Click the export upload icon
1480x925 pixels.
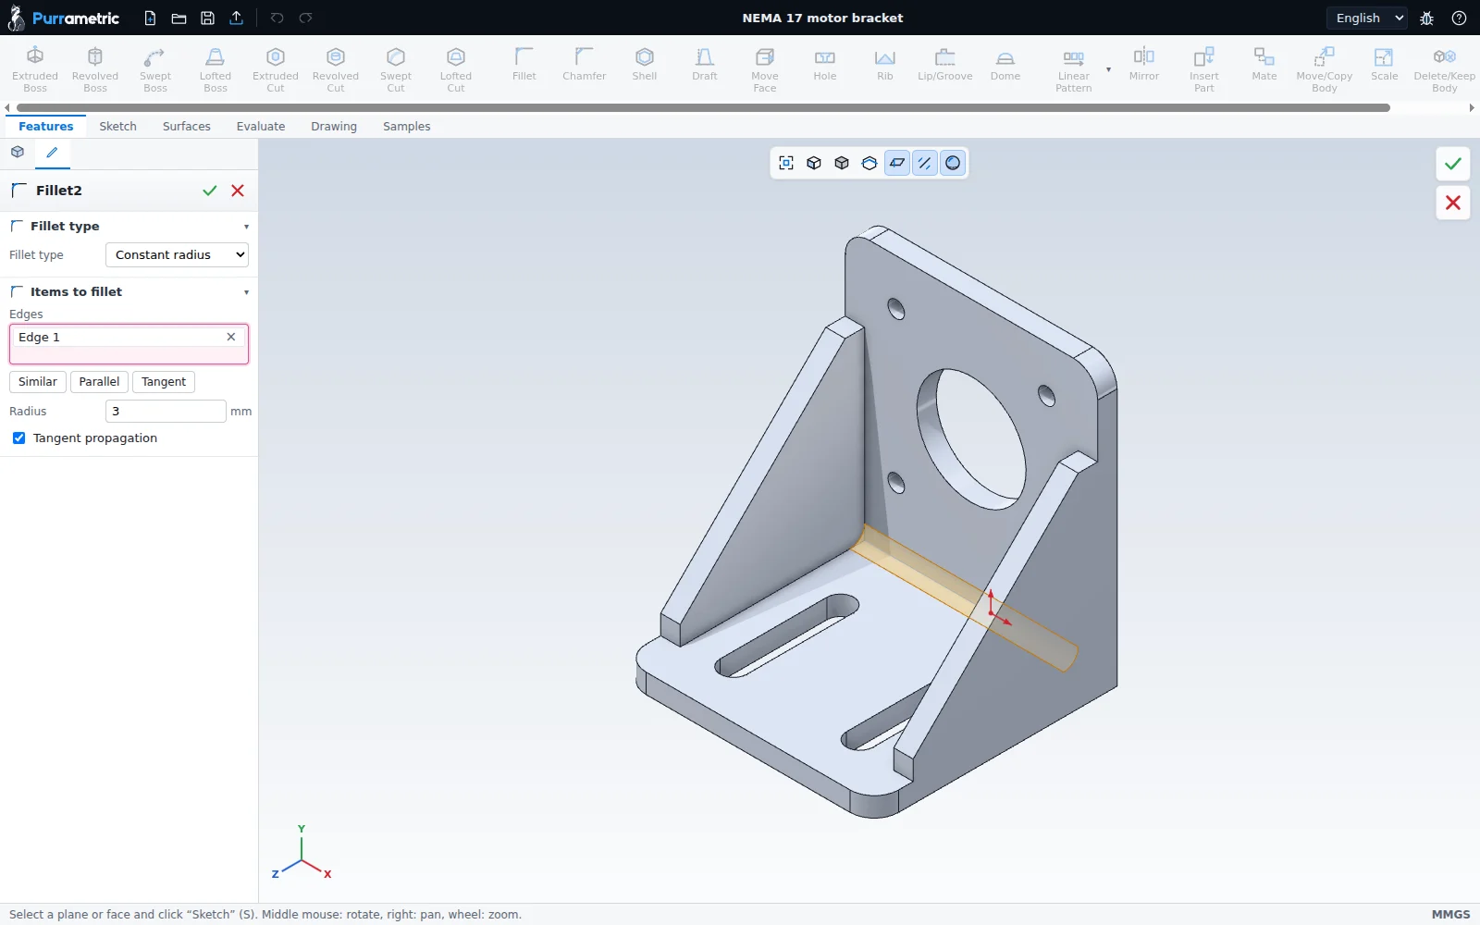point(237,18)
